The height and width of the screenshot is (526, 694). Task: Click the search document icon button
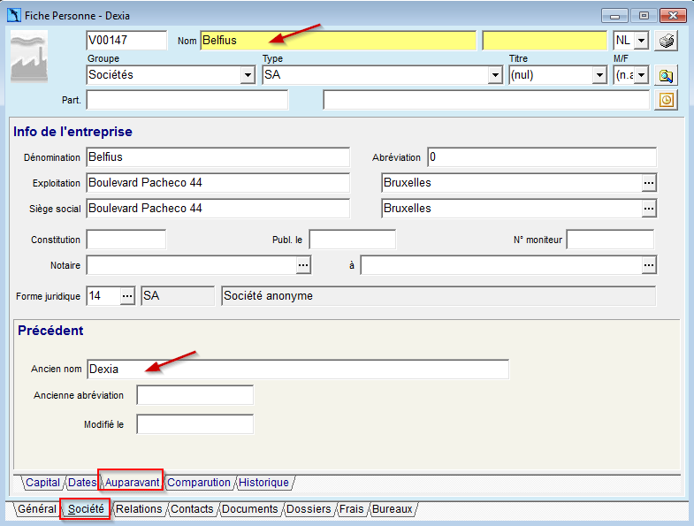(x=666, y=75)
